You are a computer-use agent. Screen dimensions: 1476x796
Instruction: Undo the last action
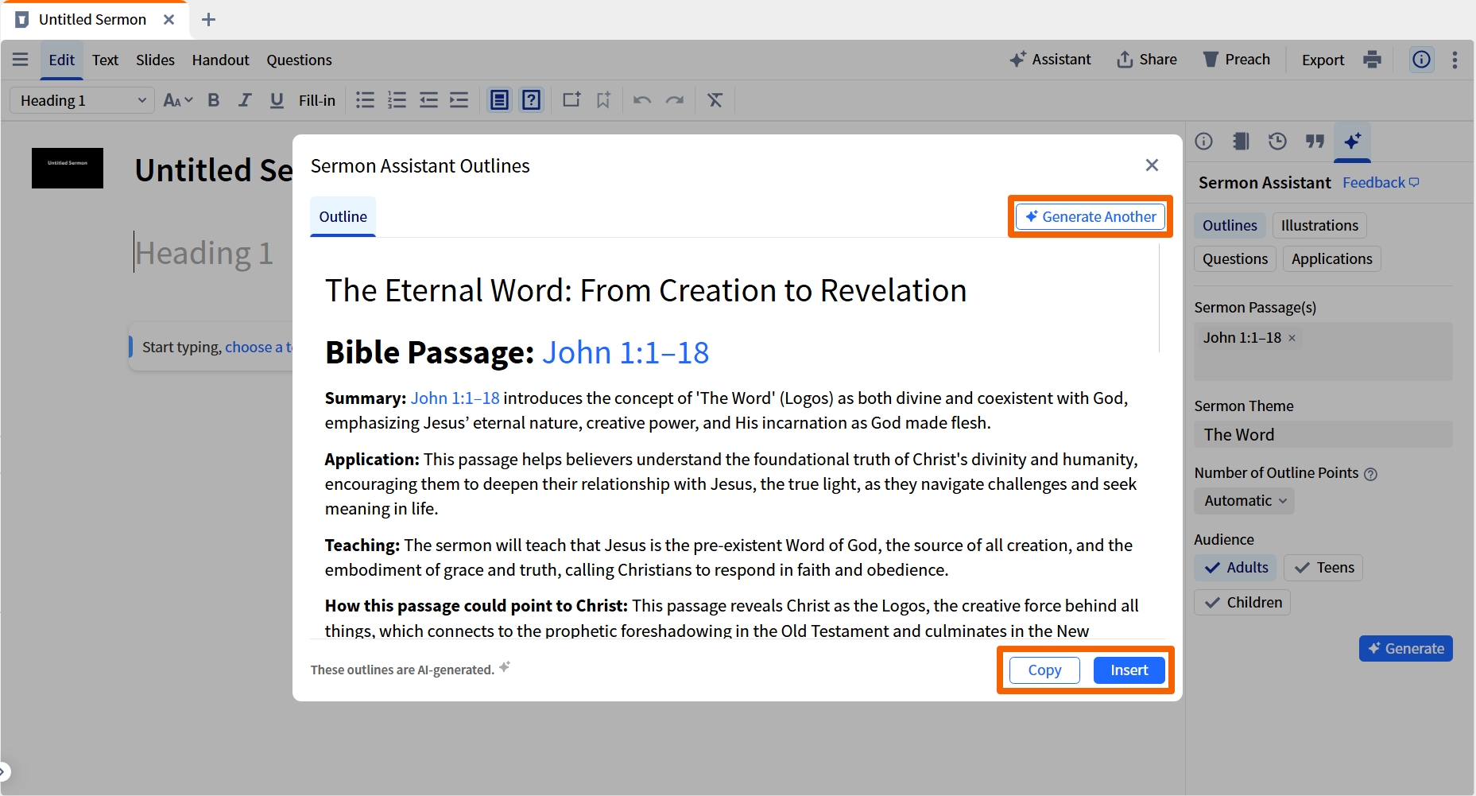(x=642, y=100)
